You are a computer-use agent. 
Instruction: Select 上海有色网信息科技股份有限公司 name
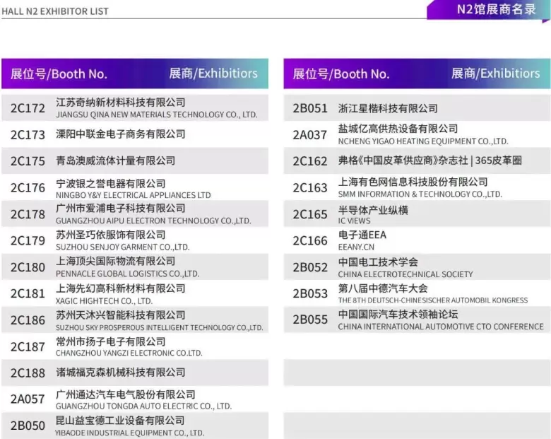click(413, 182)
